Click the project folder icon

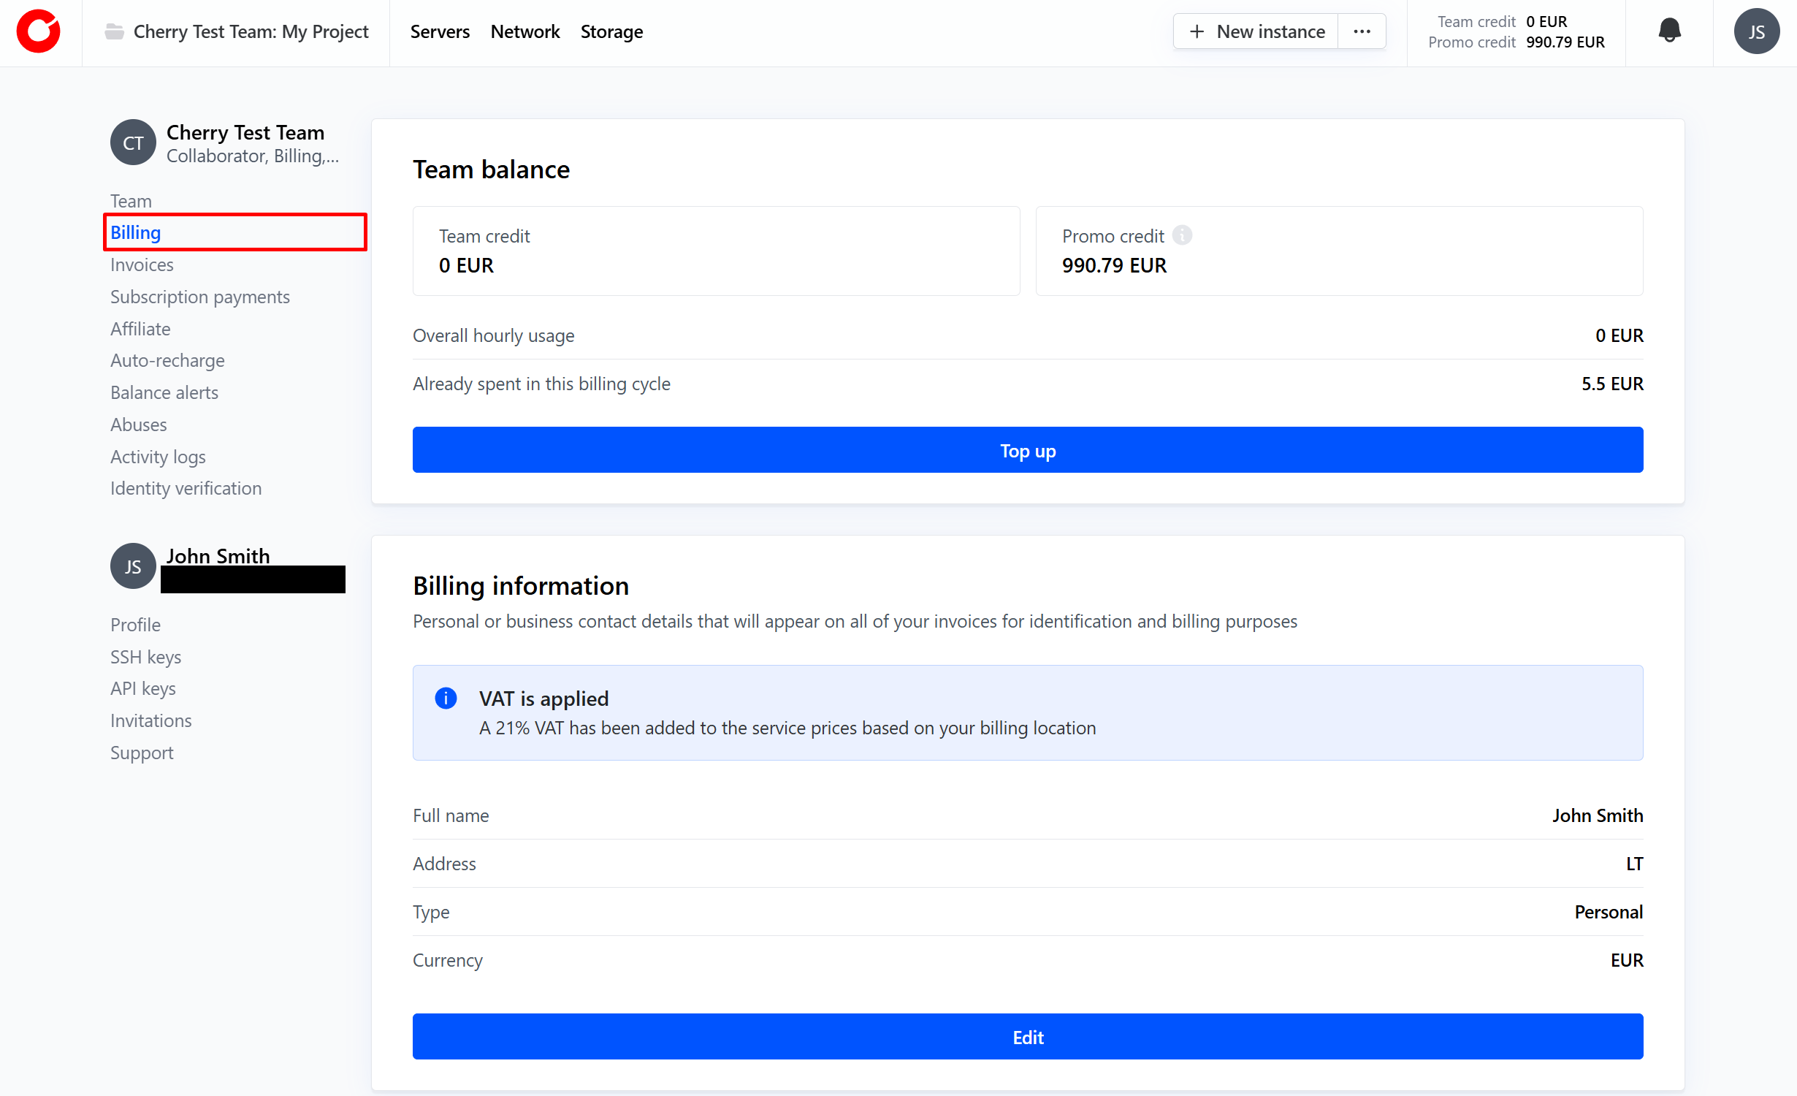114,31
